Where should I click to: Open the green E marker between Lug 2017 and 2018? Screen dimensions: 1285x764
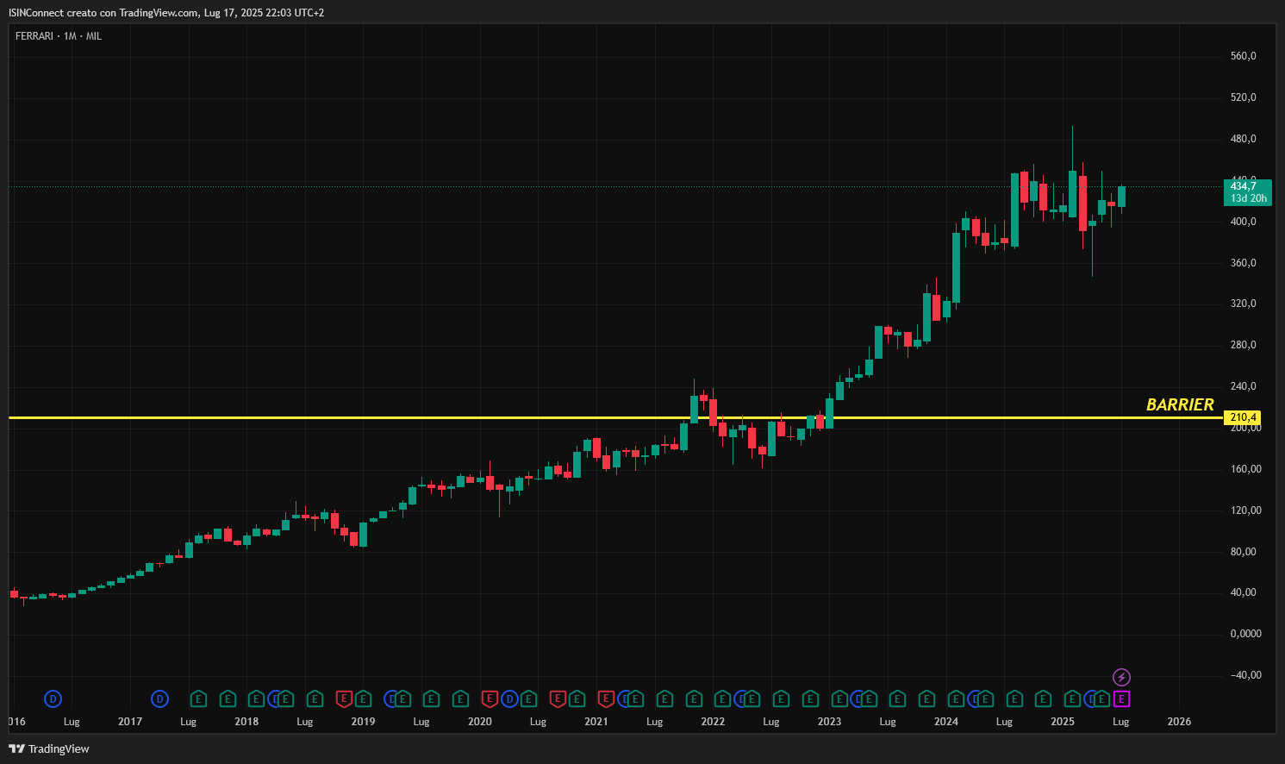pos(228,698)
